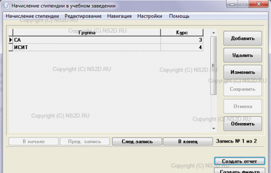This screenshot has height=173, width=271.
Task: Click the Создать отчет button
Action: coord(239,161)
